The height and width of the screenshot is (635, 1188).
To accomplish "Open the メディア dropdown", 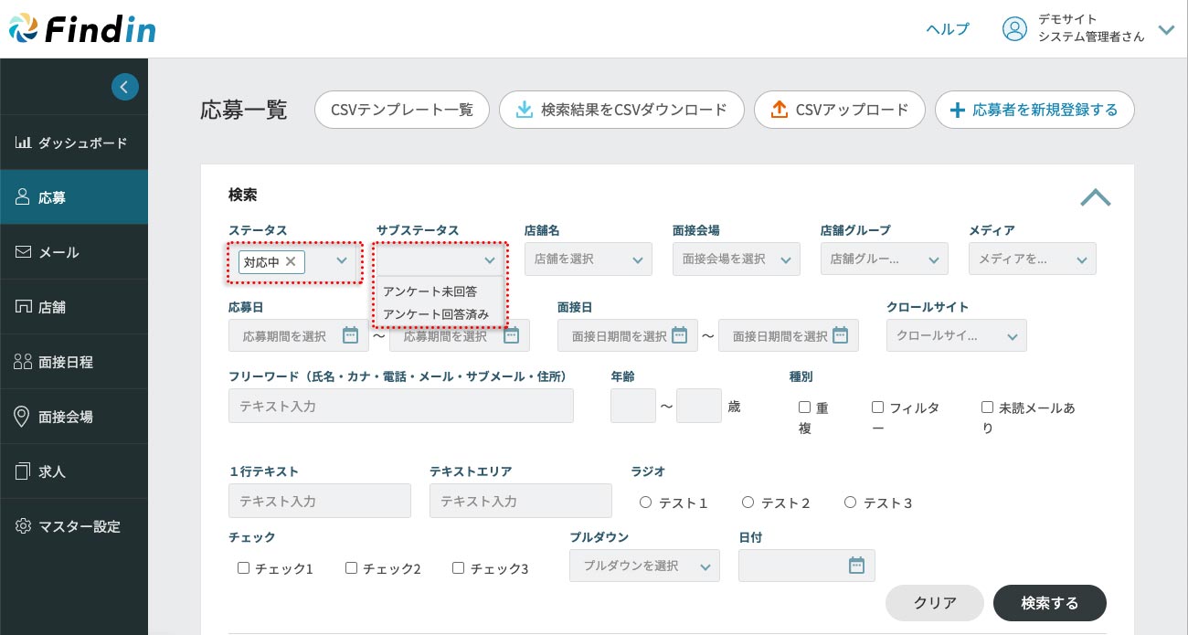I will [x=1032, y=259].
